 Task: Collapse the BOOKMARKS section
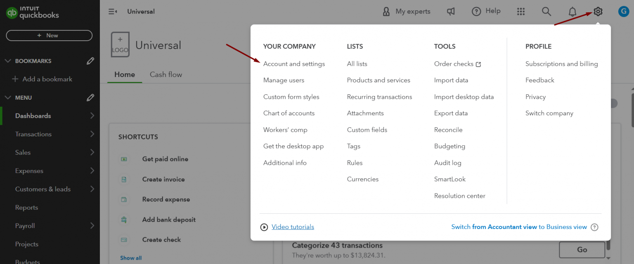coord(8,61)
